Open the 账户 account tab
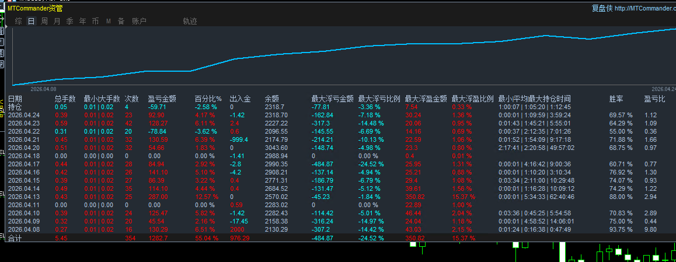The height and width of the screenshot is (262, 676). (140, 22)
